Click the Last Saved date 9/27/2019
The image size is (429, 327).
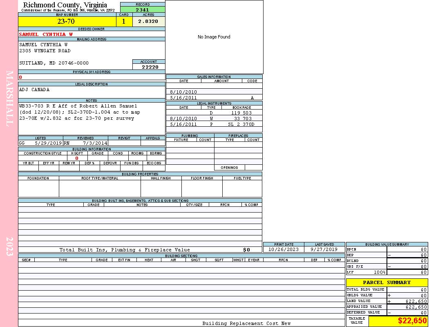pyautogui.click(x=324, y=249)
